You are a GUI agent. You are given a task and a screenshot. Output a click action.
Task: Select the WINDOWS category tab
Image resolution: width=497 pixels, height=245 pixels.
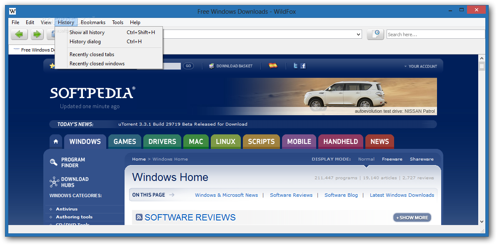click(85, 142)
